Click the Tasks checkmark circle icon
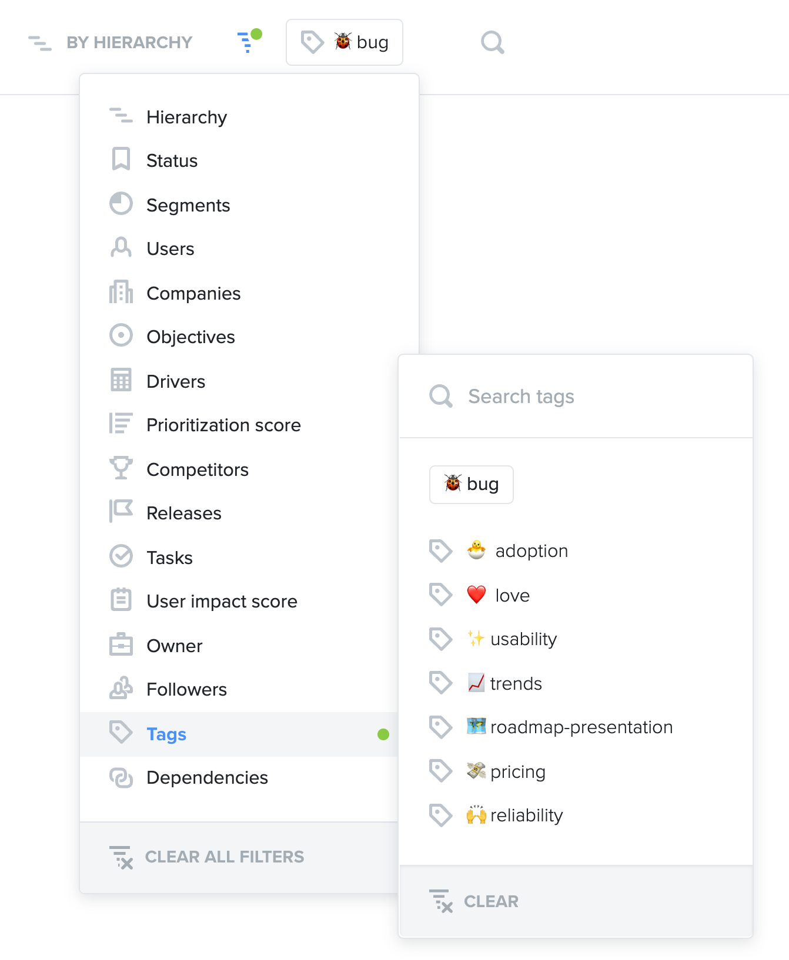 tap(121, 556)
